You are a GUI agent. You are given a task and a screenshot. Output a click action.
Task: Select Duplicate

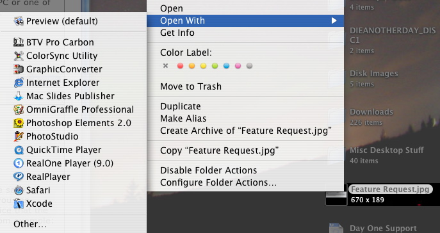click(245, 106)
